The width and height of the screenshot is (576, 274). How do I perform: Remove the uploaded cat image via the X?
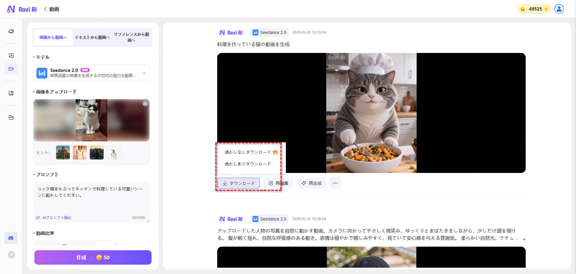[145, 103]
